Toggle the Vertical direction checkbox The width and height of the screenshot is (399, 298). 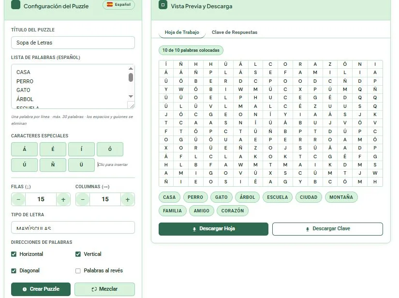(x=78, y=254)
